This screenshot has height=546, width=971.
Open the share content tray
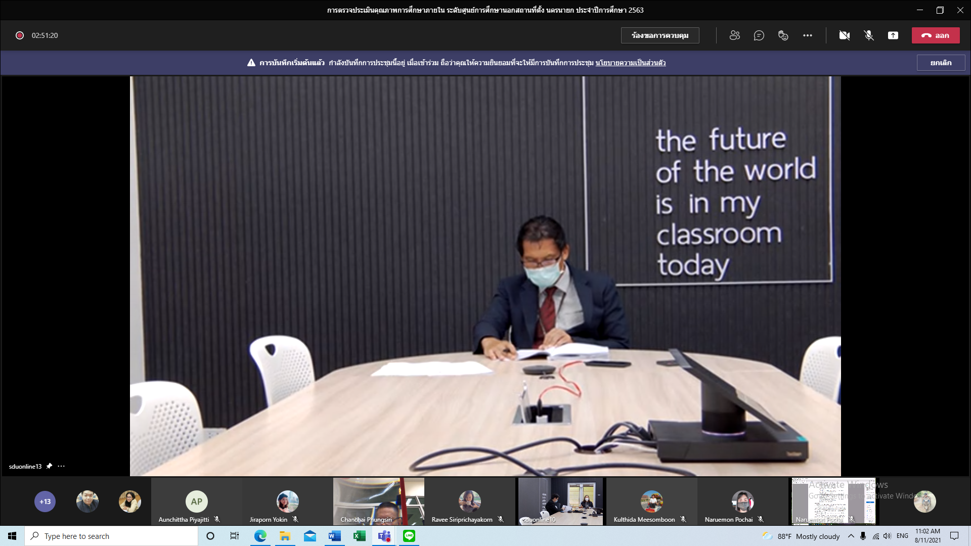pyautogui.click(x=893, y=35)
